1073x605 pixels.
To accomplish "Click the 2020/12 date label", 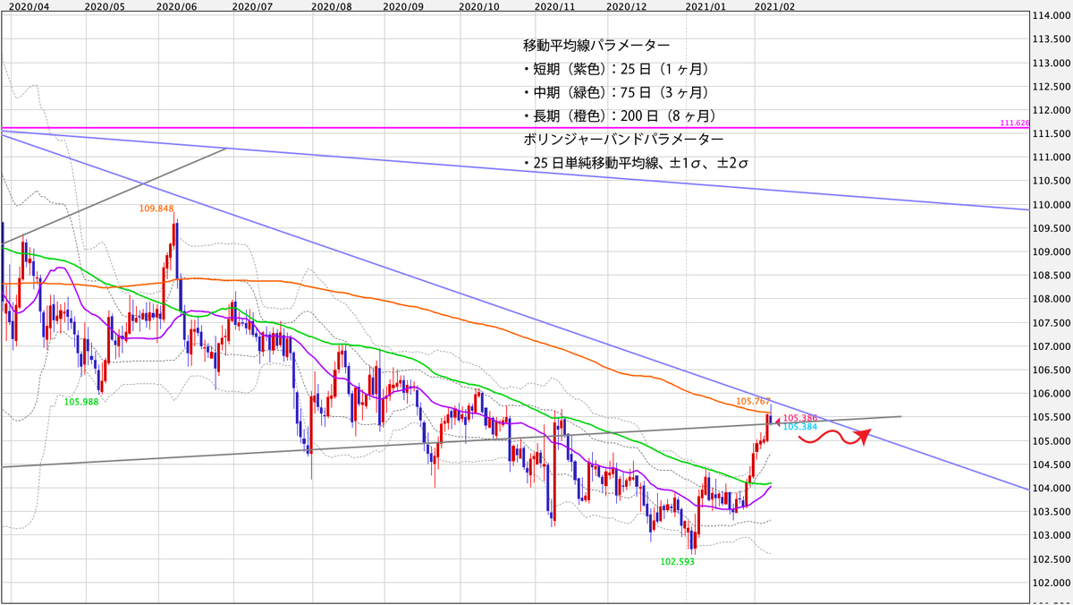I will tap(627, 5).
